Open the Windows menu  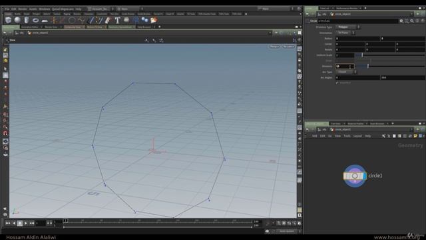pyautogui.click(x=45, y=9)
